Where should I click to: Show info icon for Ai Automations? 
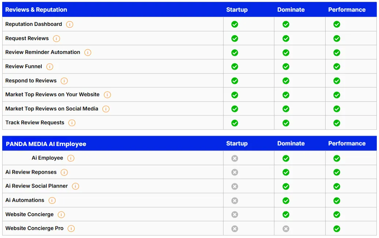point(52,201)
